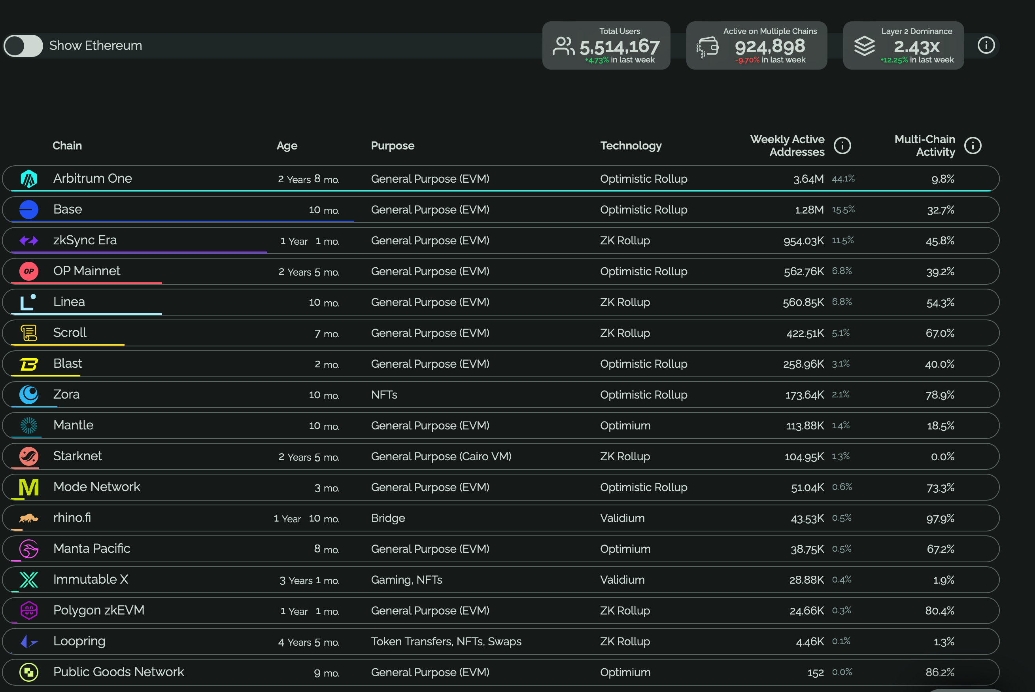
Task: Toggle the Show Ethereum switch
Action: click(x=23, y=46)
